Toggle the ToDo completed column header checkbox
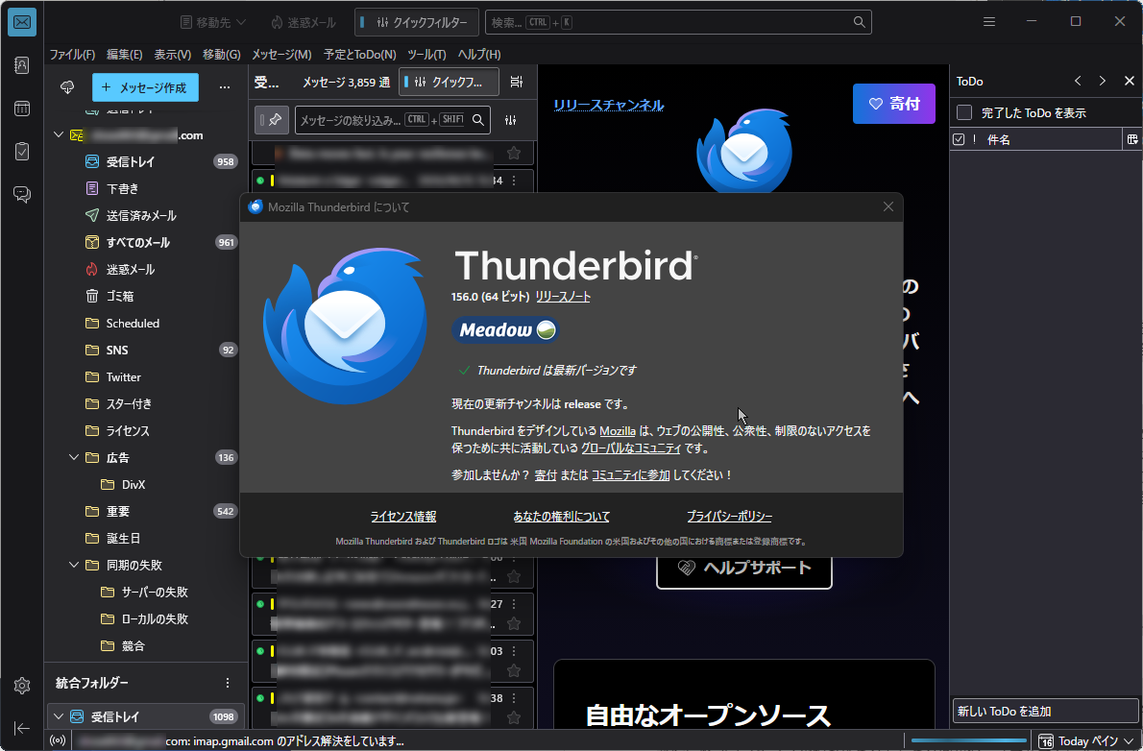The image size is (1143, 751). (959, 139)
